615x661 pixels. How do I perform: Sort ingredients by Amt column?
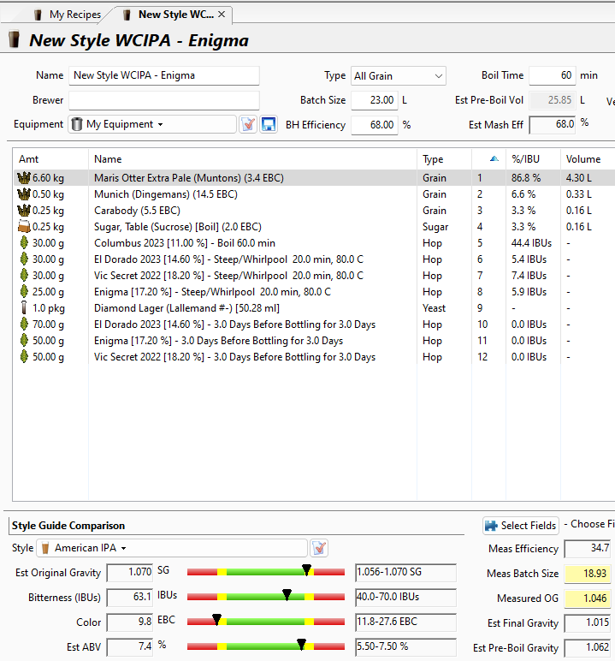[x=50, y=159]
